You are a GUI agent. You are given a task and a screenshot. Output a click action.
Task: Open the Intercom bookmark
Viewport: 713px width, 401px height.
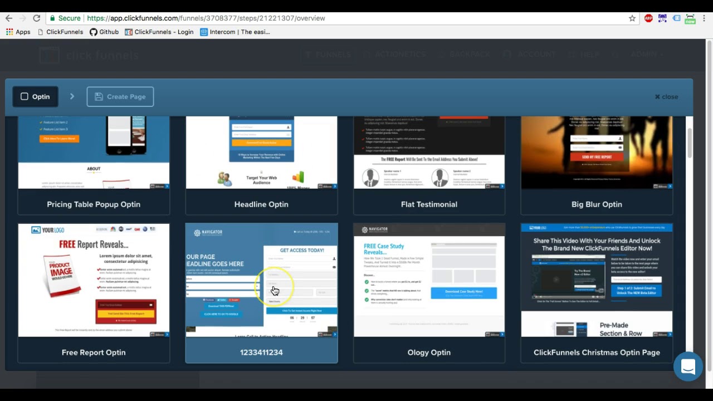[235, 32]
